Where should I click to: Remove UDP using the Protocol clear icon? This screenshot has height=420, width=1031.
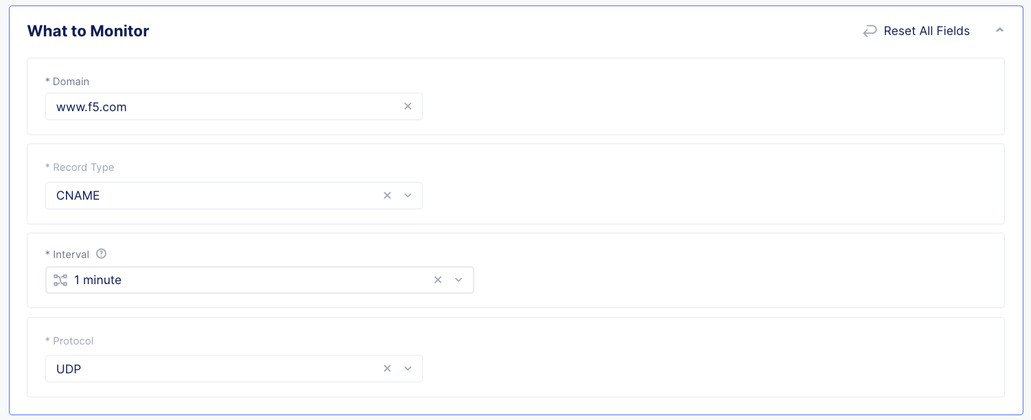(387, 369)
